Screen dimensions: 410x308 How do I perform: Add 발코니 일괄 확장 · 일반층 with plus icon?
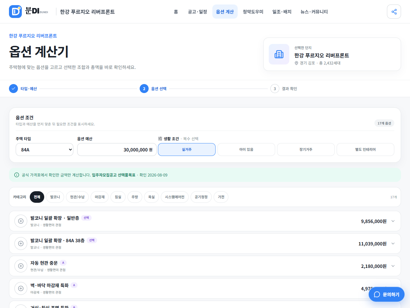click(21, 221)
